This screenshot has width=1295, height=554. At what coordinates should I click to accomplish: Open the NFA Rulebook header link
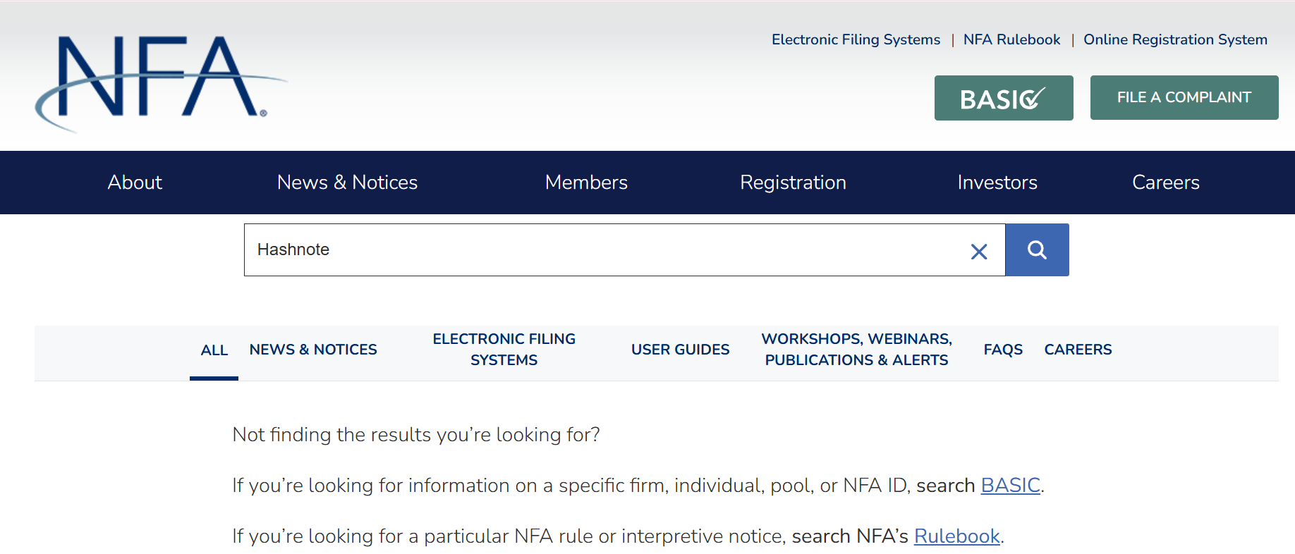pos(1011,39)
